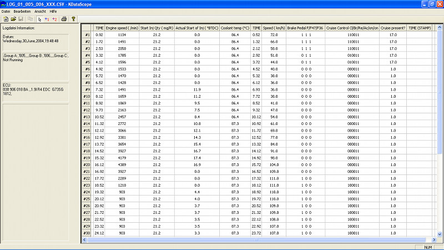Select row header #30
444x250 pixels.
pos(87,233)
